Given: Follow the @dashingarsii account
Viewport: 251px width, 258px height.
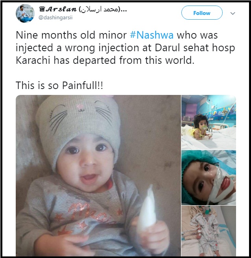Looking at the screenshot, I should (x=202, y=13).
